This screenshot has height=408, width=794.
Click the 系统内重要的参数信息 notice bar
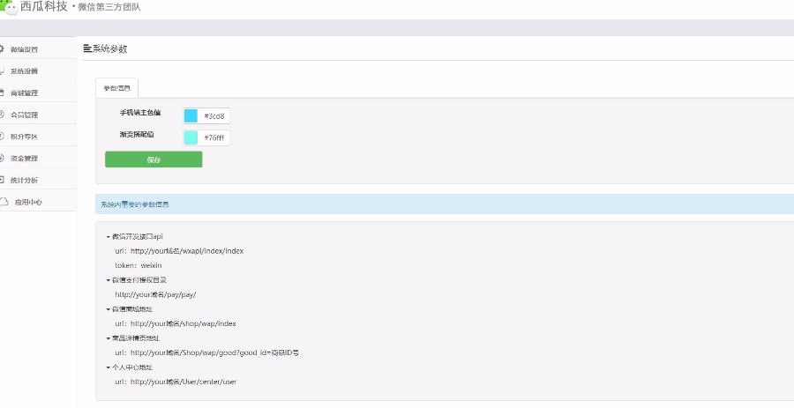(445, 204)
